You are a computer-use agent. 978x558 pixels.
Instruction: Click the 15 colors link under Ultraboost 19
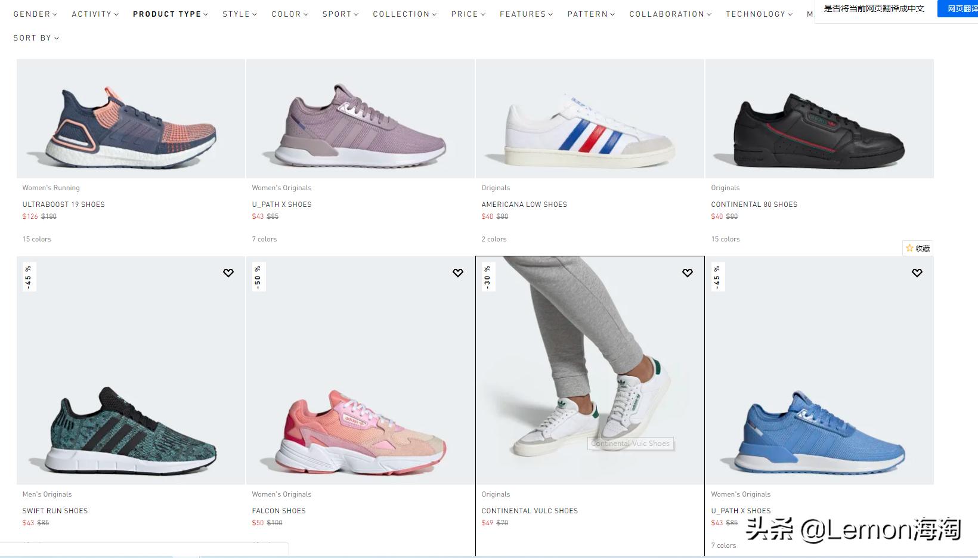(37, 238)
